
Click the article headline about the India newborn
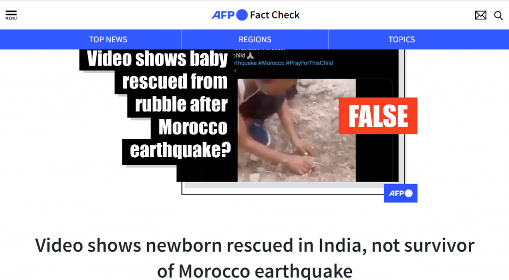[255, 258]
